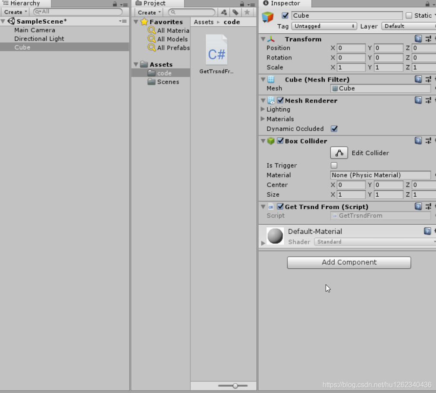Open Project panel options menu
436x393 pixels.
point(251,4)
